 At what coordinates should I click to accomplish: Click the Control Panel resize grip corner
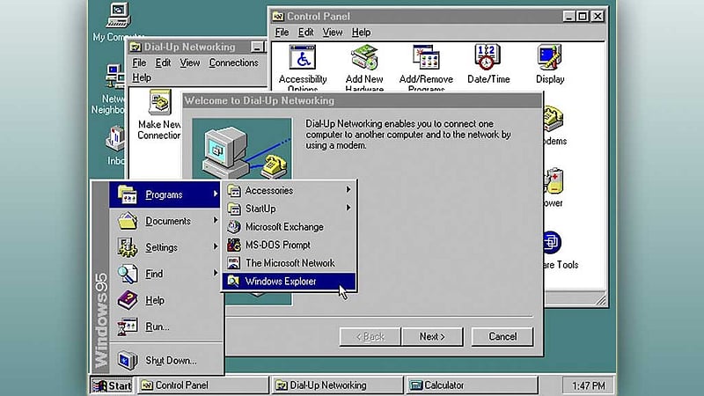tap(601, 299)
